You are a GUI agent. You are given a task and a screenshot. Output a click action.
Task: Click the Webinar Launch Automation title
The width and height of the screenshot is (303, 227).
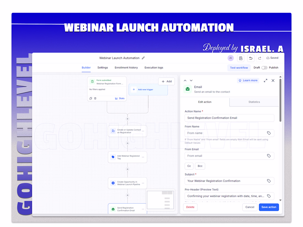[119, 58]
